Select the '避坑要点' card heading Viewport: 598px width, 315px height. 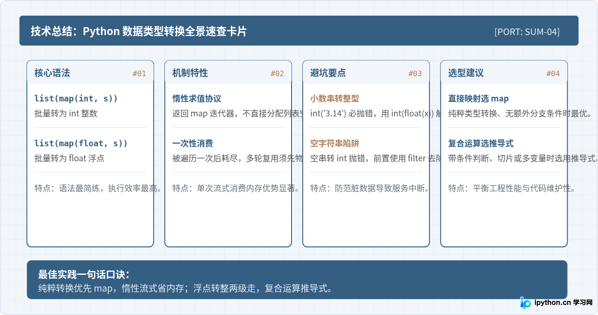[x=328, y=73]
